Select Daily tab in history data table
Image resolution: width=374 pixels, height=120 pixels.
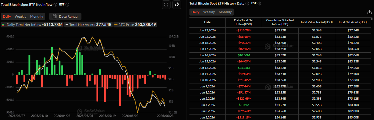[x=196, y=12]
